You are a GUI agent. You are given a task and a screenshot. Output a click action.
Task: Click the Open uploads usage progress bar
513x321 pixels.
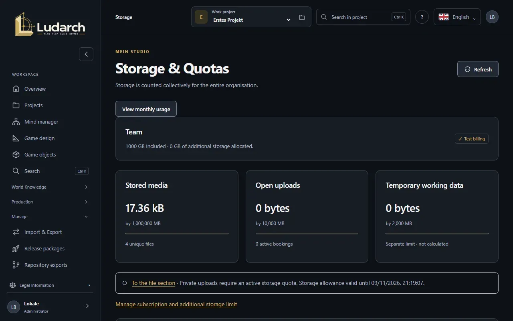307,233
